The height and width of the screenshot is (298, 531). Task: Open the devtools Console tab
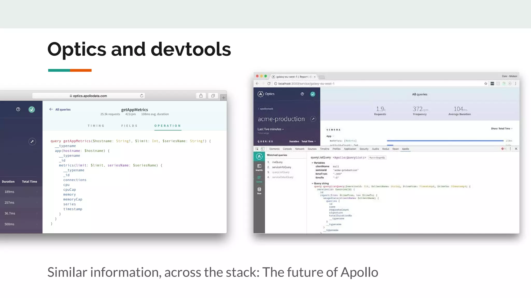(287, 149)
